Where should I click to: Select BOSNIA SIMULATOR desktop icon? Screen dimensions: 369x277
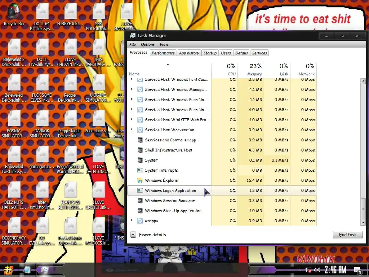tap(14, 124)
